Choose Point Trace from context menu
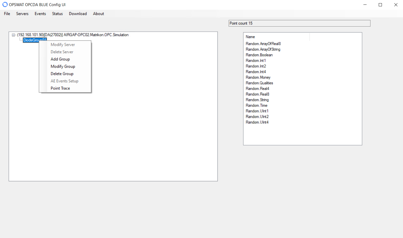This screenshot has height=238, width=403. click(x=65, y=88)
